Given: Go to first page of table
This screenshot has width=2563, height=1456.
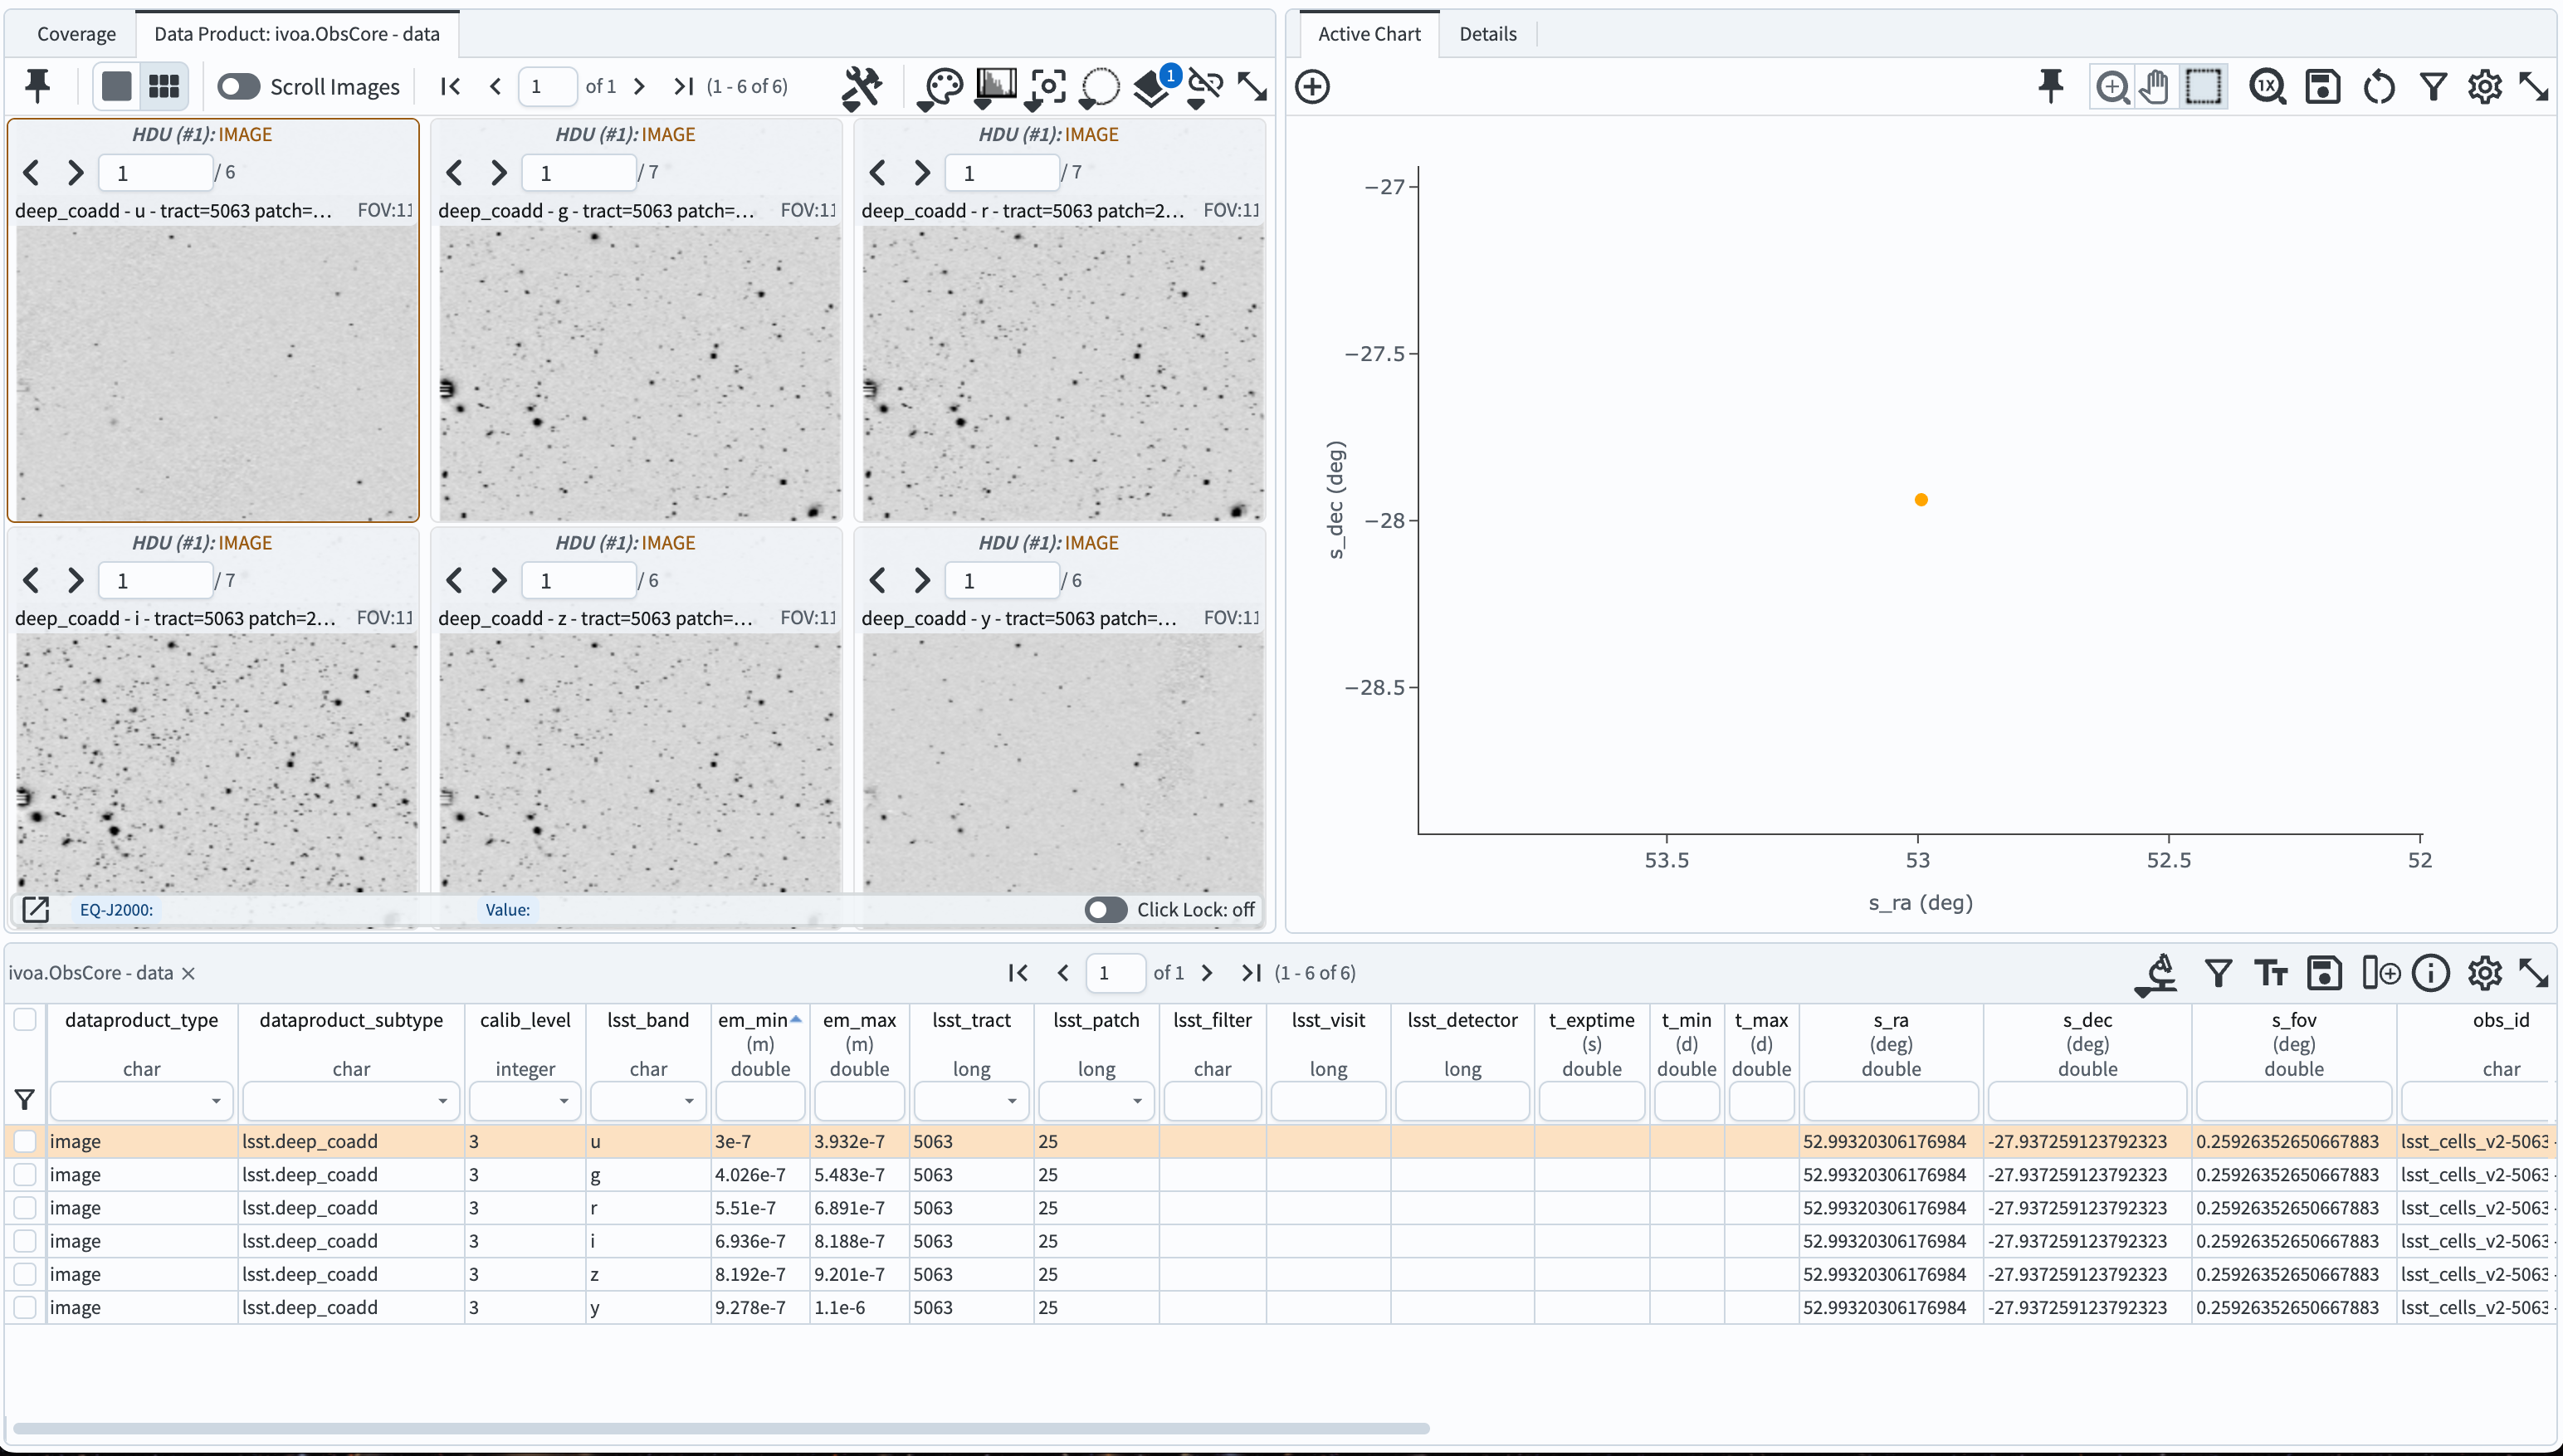Looking at the screenshot, I should 1018,973.
